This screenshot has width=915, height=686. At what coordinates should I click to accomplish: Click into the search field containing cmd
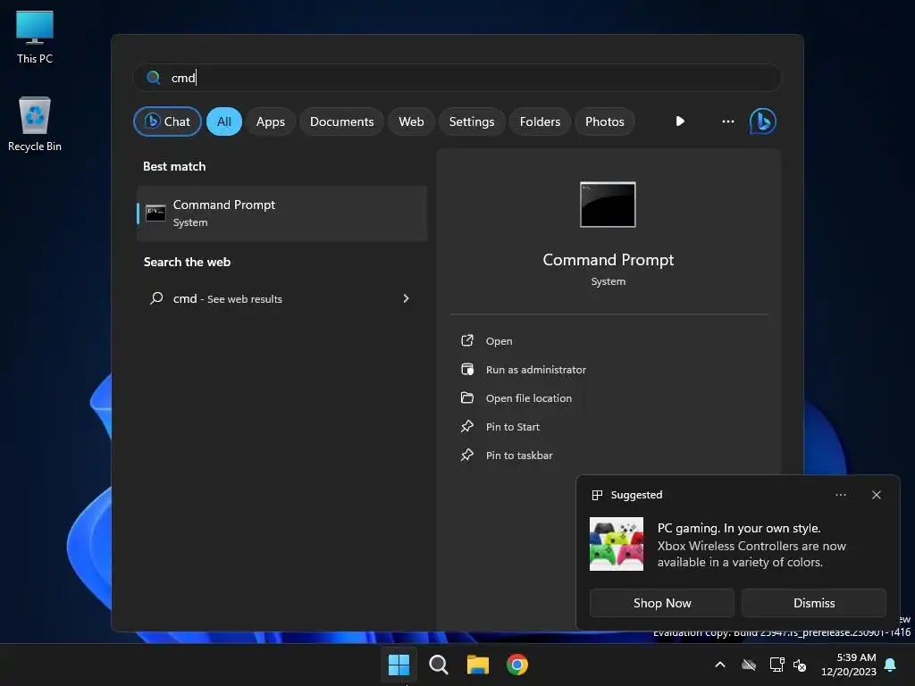click(457, 78)
